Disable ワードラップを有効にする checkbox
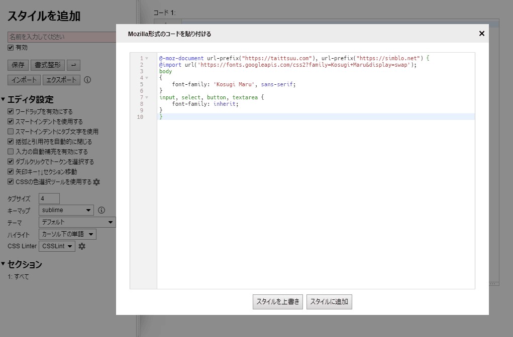This screenshot has height=337, width=513. pyautogui.click(x=11, y=111)
